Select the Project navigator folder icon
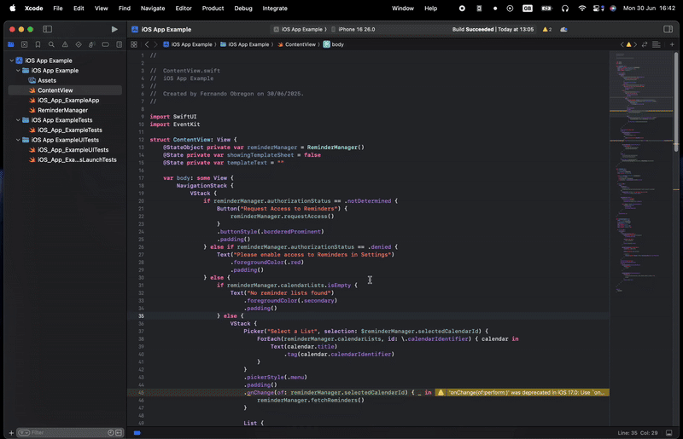 coord(11,44)
